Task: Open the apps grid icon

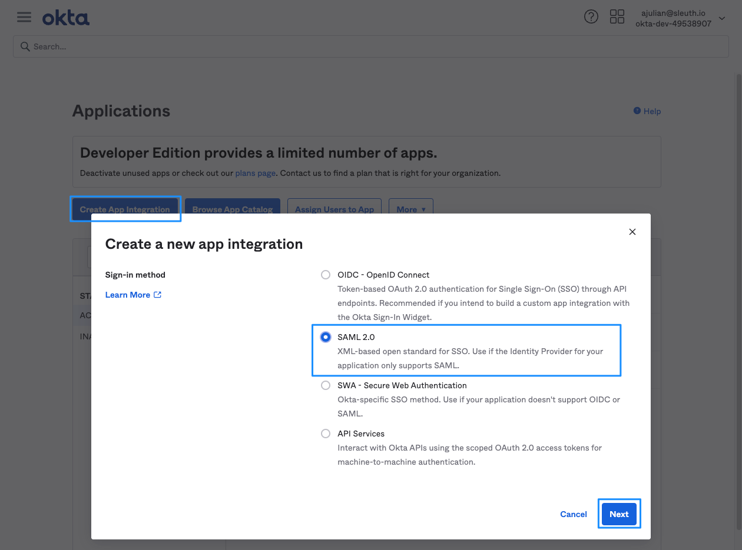Action: click(617, 17)
